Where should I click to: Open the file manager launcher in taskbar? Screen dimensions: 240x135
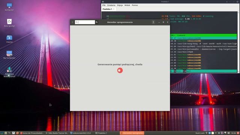coord(6,133)
